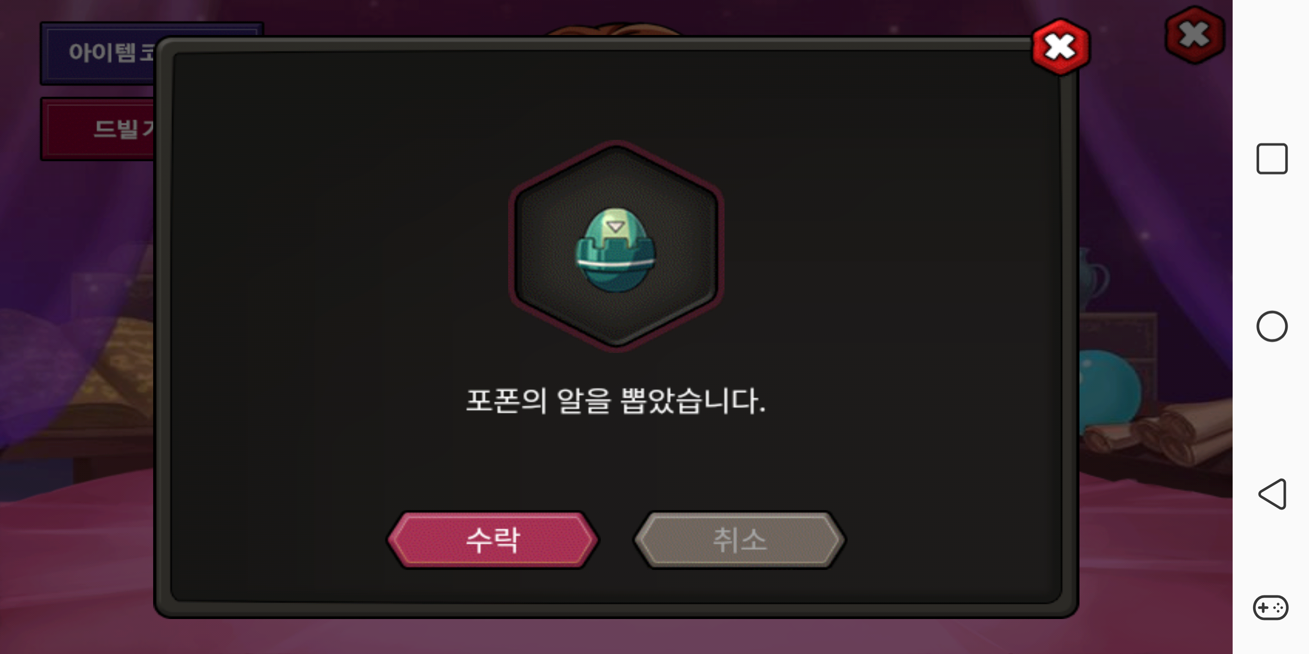Select the partially hidden 아이템 blue button

(x=98, y=53)
